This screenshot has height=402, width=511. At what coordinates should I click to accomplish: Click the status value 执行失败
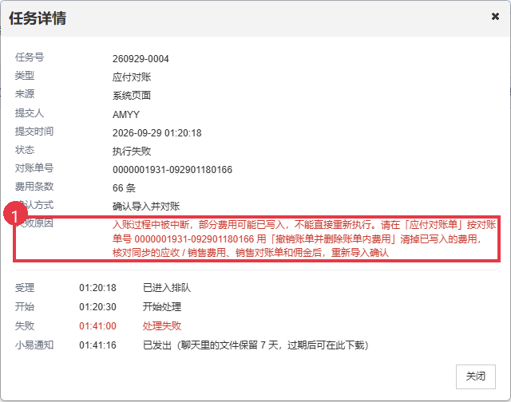coord(132,151)
